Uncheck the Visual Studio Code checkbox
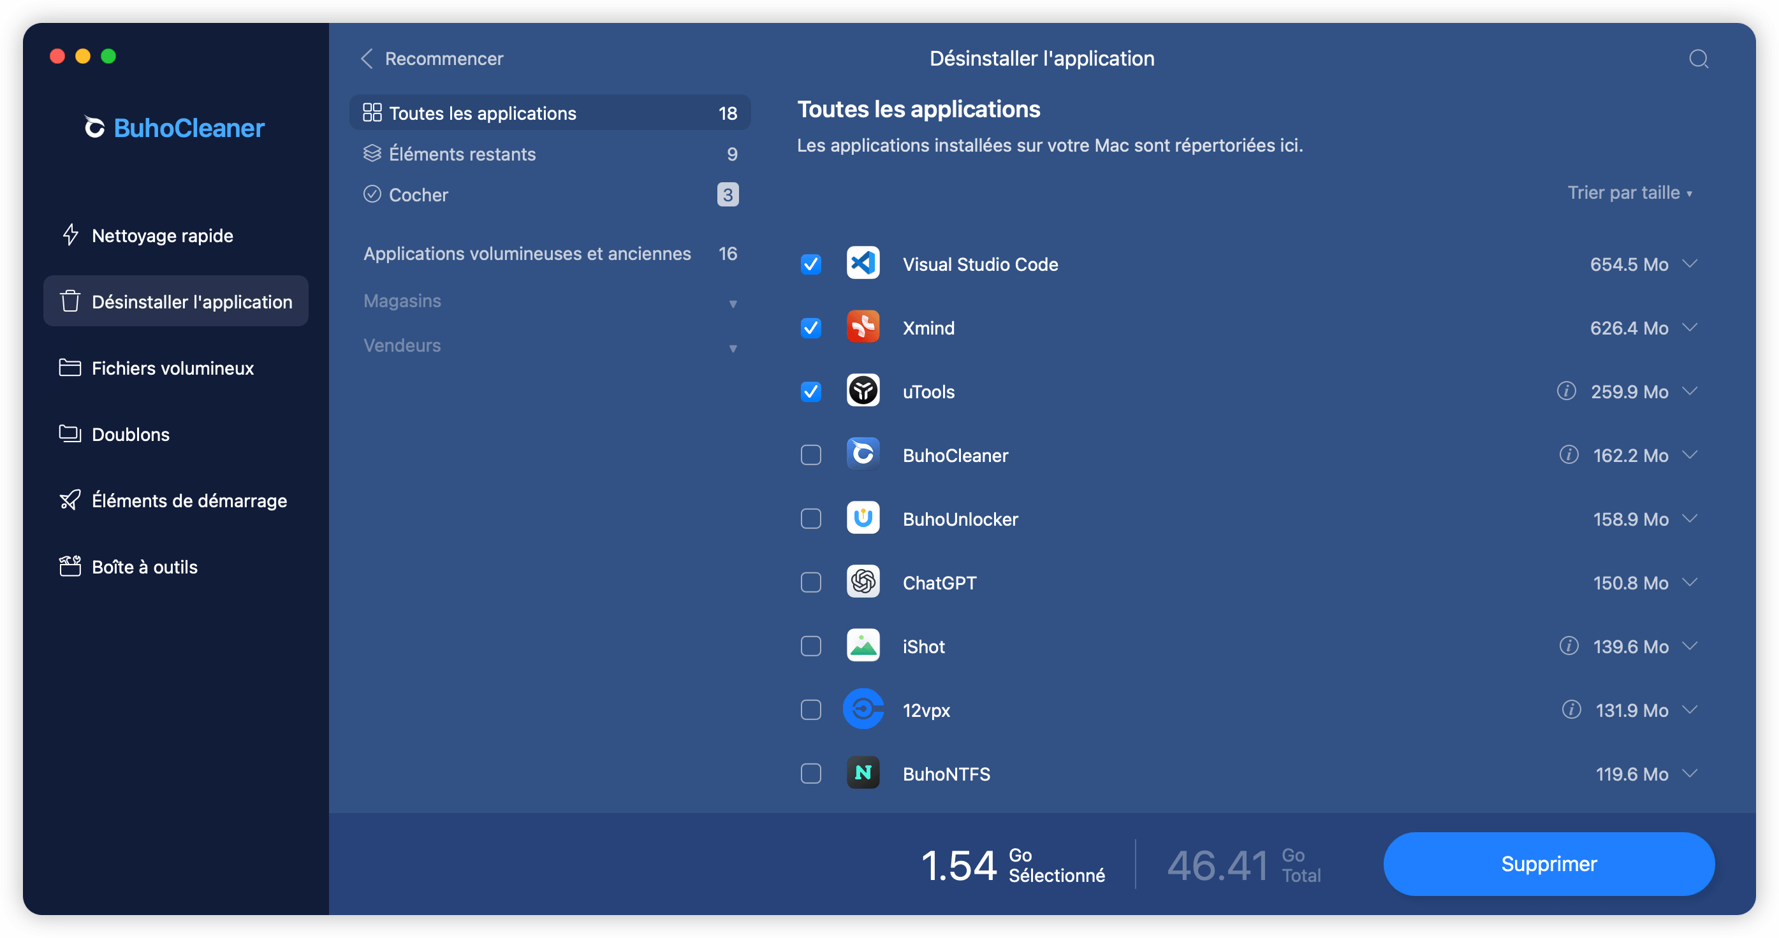Image resolution: width=1779 pixels, height=938 pixels. tap(811, 264)
